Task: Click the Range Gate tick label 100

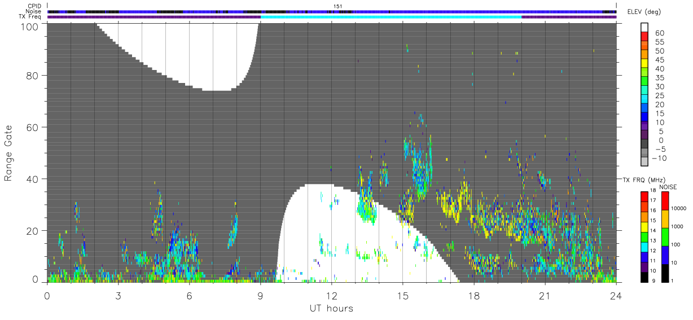Action: tap(29, 26)
